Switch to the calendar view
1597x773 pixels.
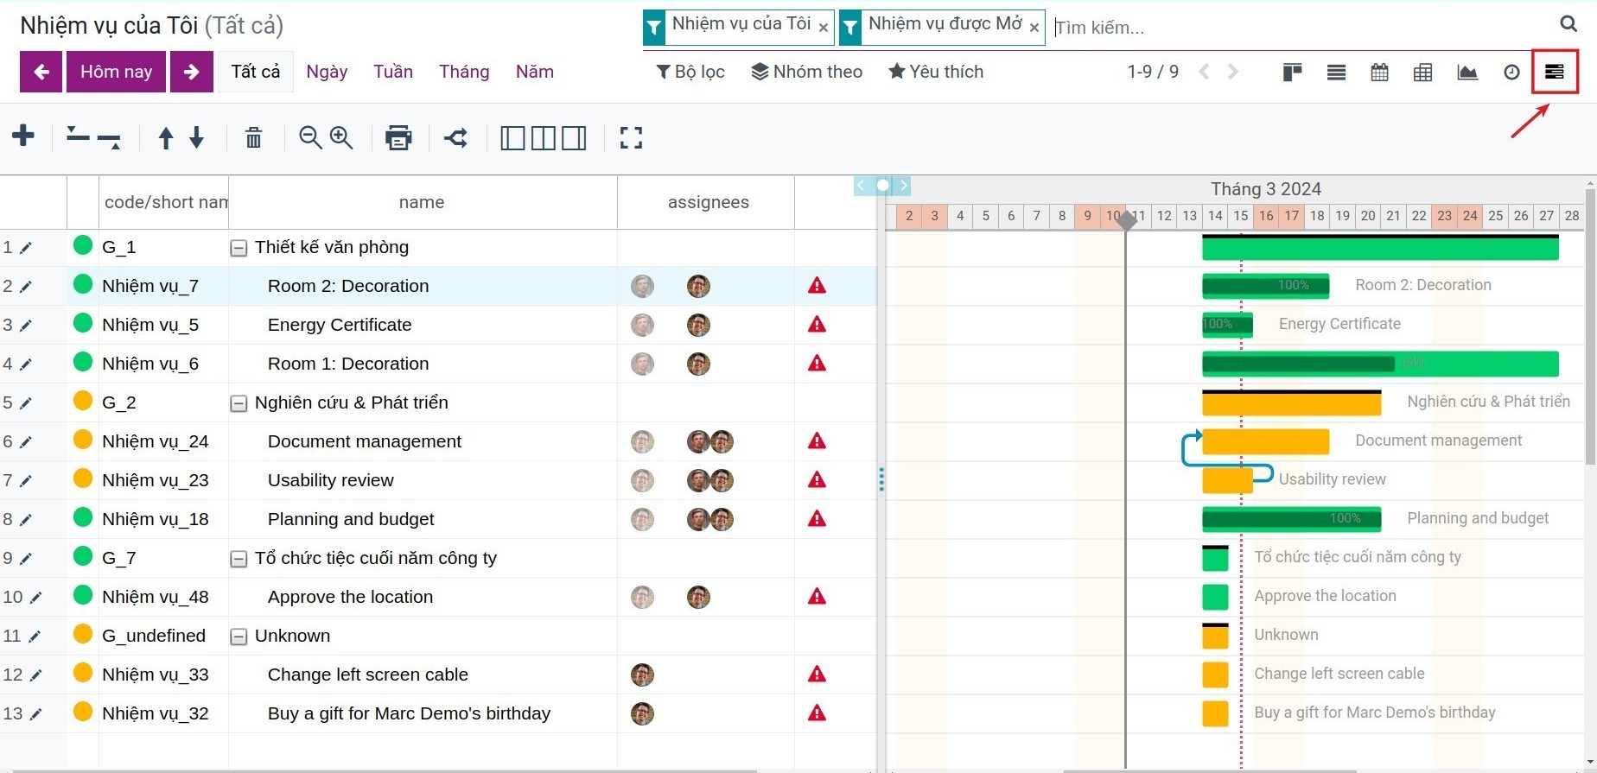(x=1380, y=72)
